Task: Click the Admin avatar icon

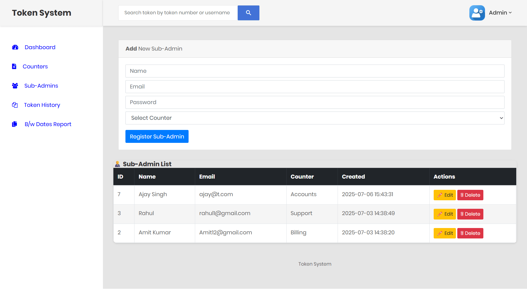Action: [477, 13]
